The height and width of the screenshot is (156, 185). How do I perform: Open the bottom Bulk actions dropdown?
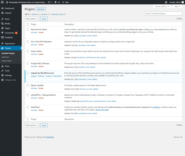click(x=32, y=125)
